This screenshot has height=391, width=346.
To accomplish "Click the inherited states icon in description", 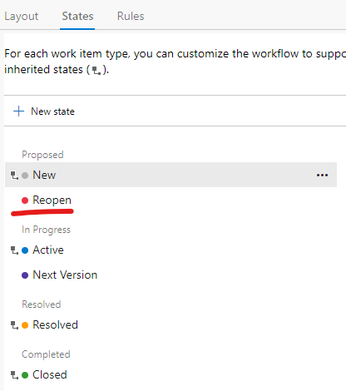I will [96, 71].
